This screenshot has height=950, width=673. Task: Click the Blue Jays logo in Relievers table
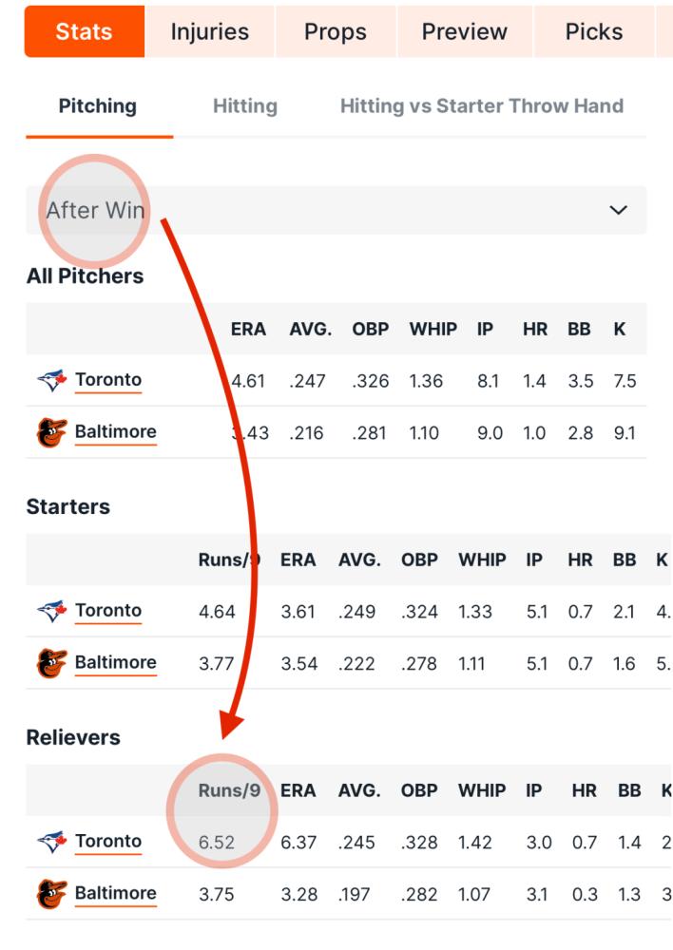point(52,842)
